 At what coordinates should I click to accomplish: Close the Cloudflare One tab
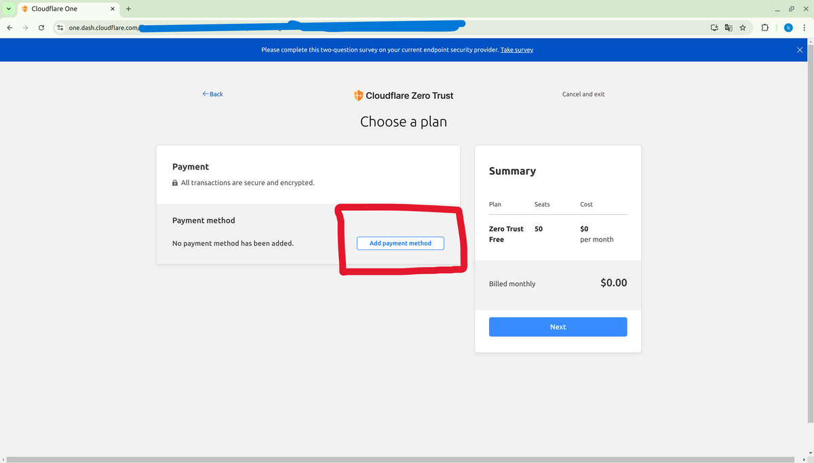pos(113,9)
